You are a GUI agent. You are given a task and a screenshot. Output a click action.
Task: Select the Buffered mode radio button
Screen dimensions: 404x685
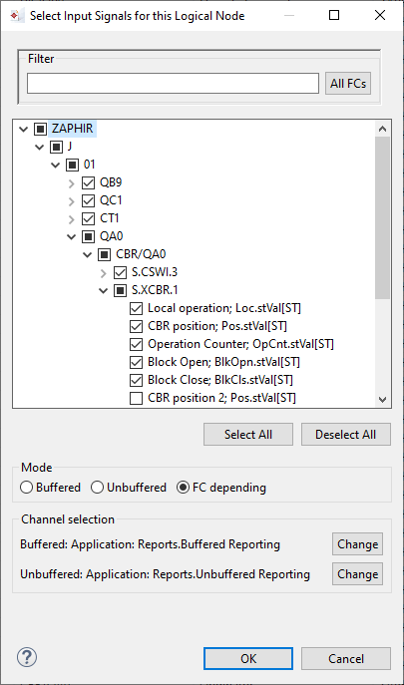(x=26, y=488)
